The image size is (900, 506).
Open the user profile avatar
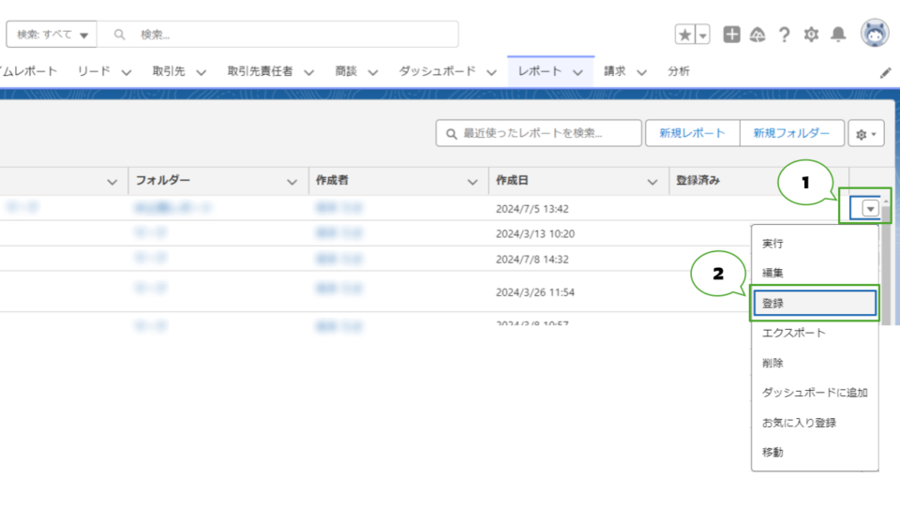(x=875, y=34)
